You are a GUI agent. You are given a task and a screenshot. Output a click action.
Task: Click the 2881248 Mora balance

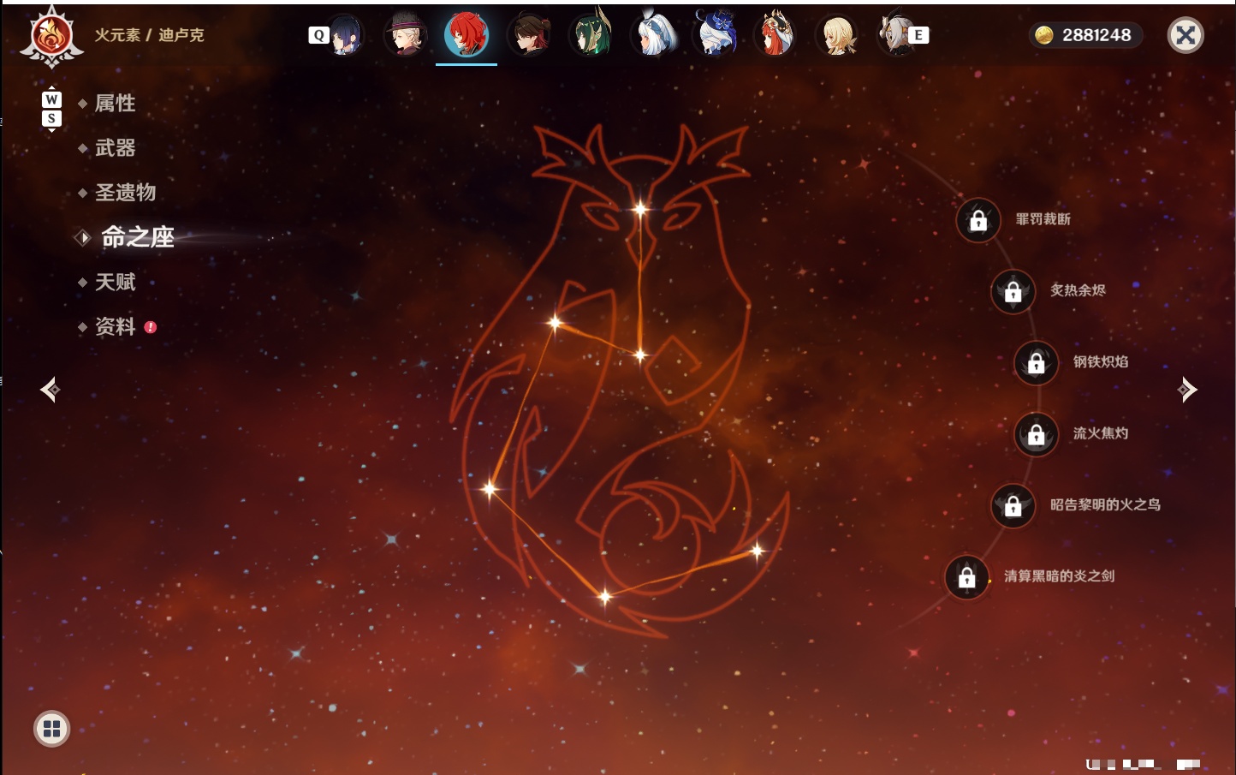(x=1096, y=35)
